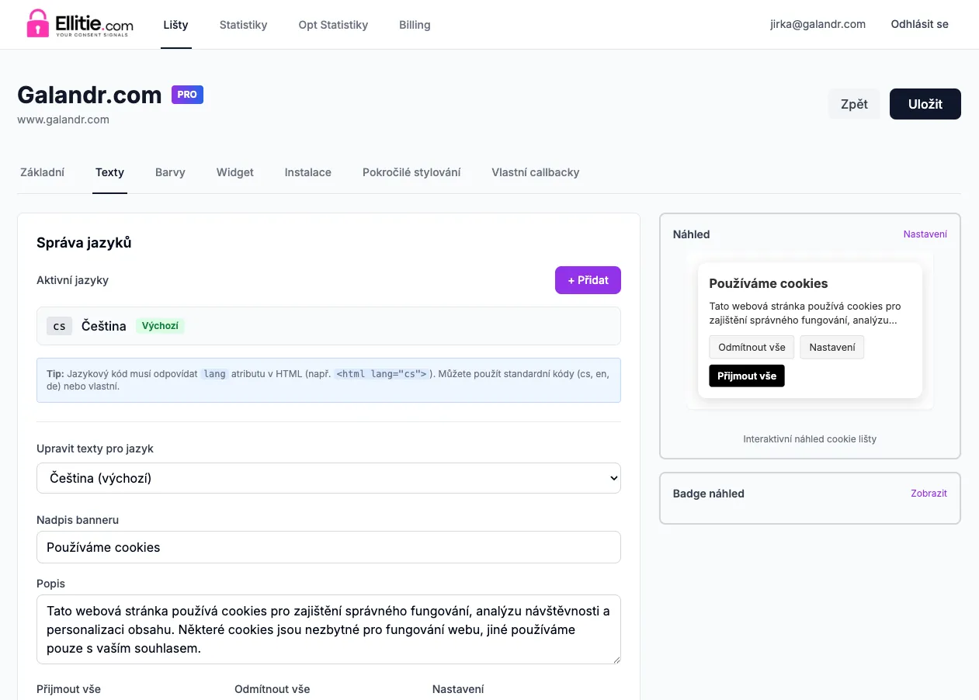Select the Pokročilé stylování tab

point(411,172)
